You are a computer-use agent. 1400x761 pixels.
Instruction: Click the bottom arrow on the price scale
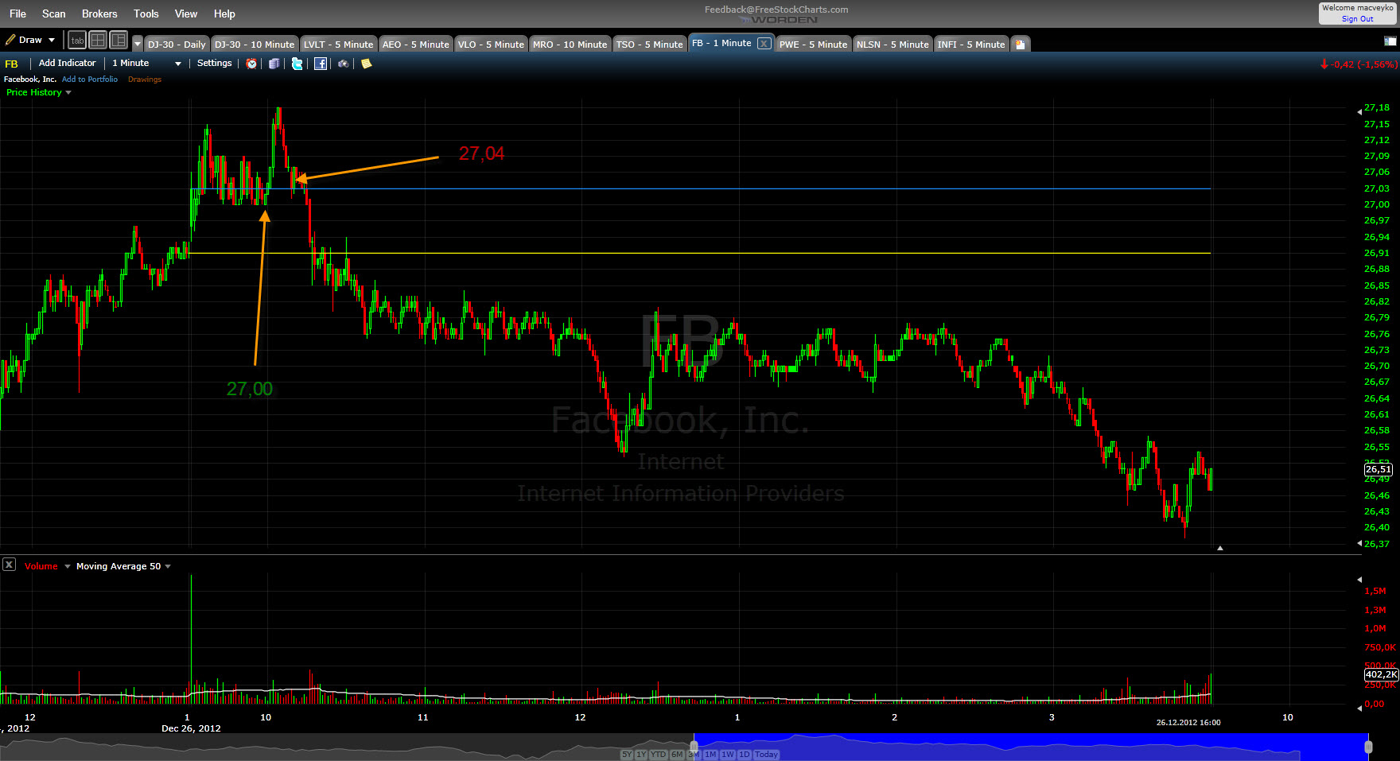(1359, 543)
